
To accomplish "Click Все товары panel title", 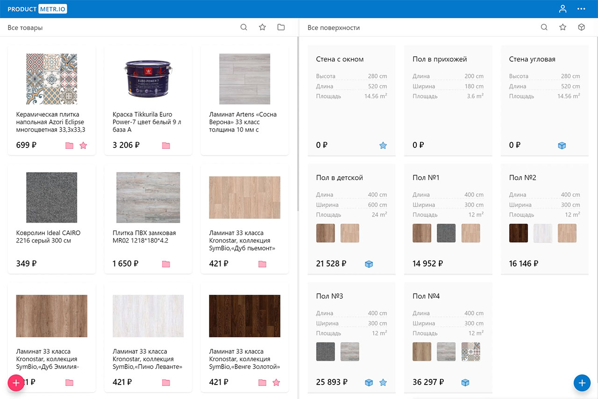I will point(25,28).
